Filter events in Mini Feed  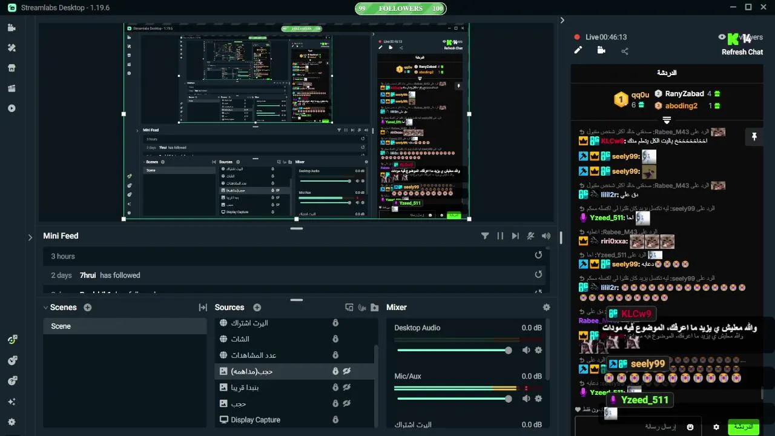click(x=485, y=236)
